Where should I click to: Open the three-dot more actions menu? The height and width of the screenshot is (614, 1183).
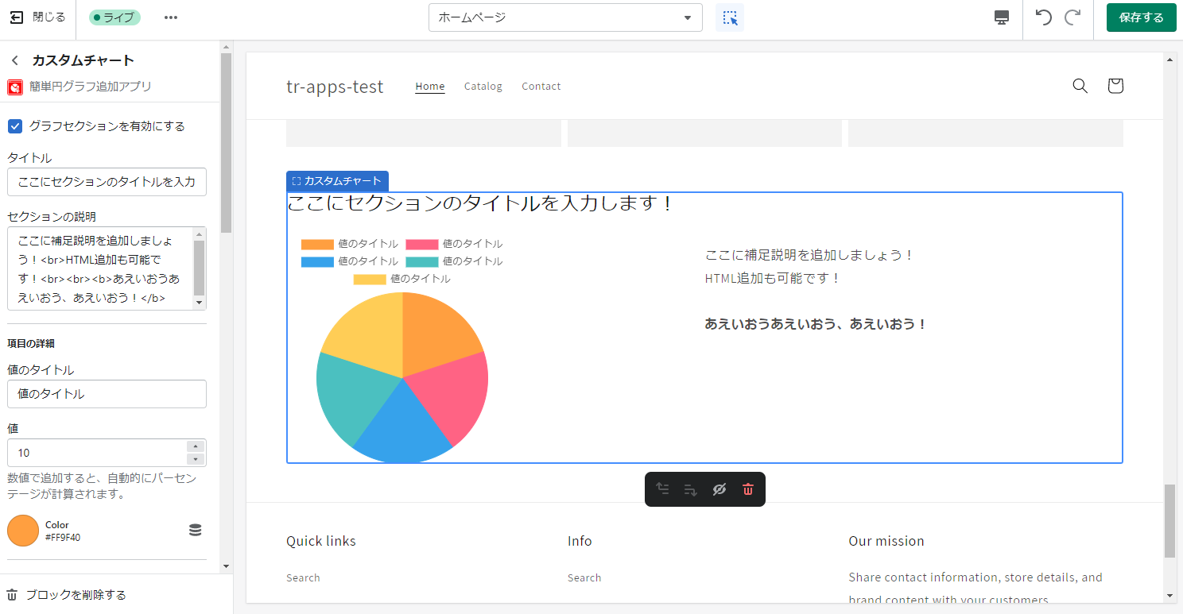(x=171, y=17)
